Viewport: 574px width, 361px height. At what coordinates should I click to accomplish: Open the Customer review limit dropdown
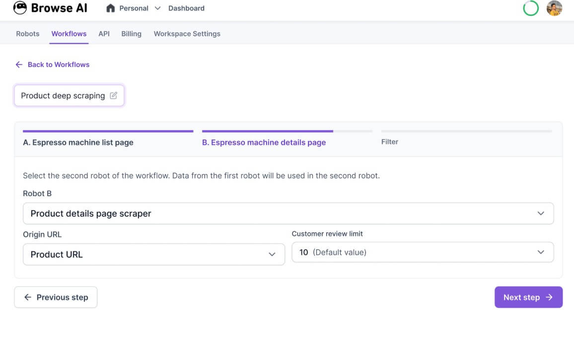click(x=423, y=252)
